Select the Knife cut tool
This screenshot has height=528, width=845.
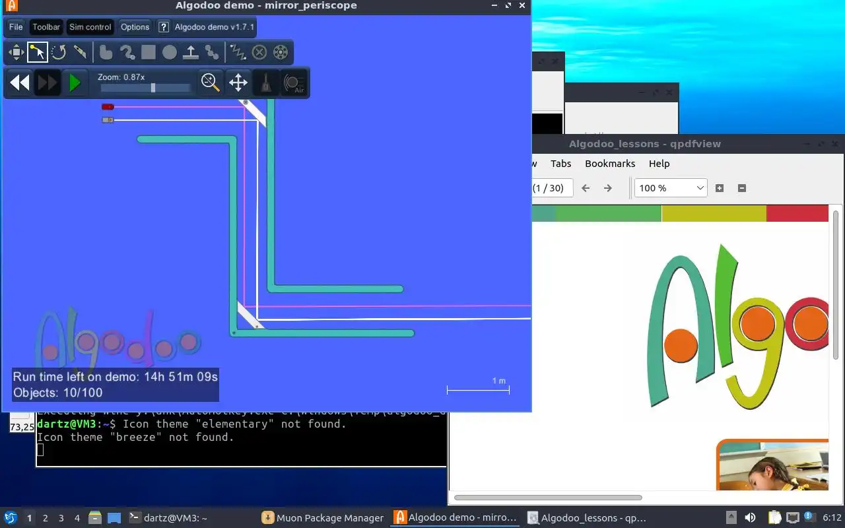tap(80, 52)
